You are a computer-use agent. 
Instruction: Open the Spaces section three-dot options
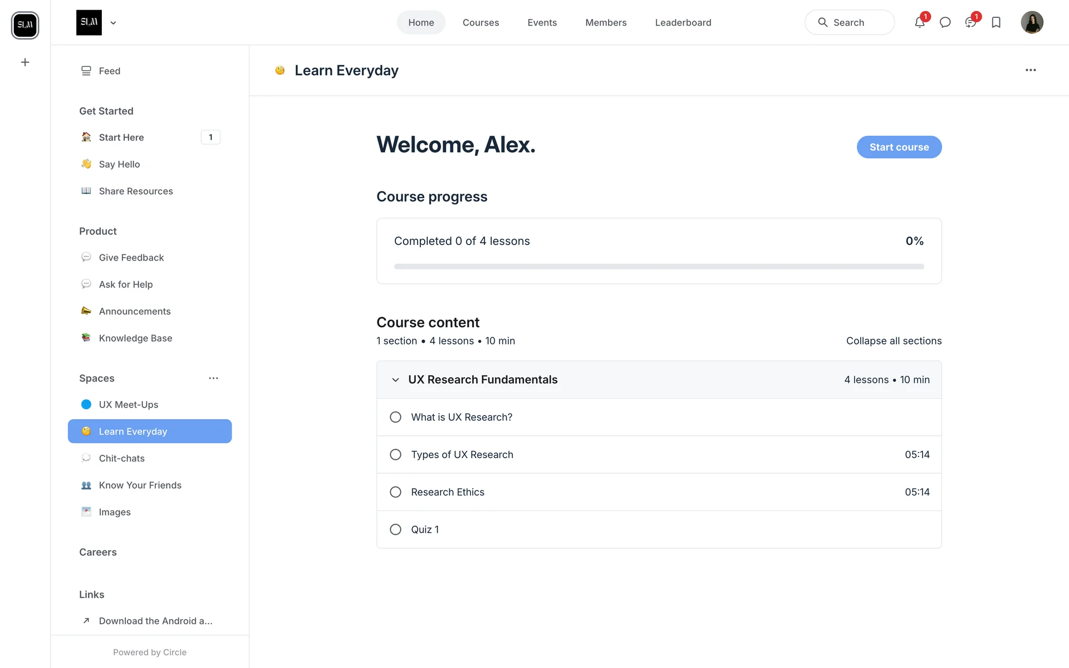point(213,379)
